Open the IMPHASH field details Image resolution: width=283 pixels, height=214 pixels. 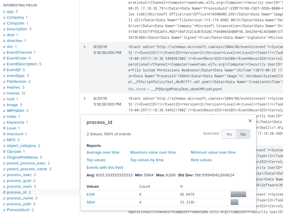pos(15,110)
